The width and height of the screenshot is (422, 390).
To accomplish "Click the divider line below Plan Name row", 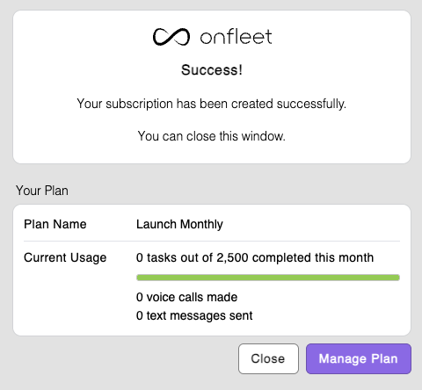I will (212, 242).
